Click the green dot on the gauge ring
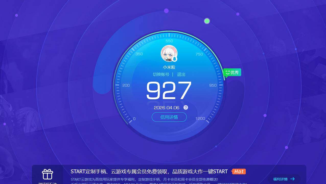Screen dimensions: 326x184 pyautogui.click(x=207, y=21)
